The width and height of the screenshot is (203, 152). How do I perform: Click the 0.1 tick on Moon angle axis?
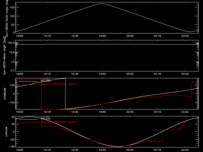pos(12,70)
